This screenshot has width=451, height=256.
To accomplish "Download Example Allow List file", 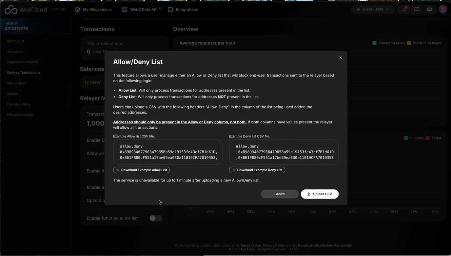I will coord(141,170).
